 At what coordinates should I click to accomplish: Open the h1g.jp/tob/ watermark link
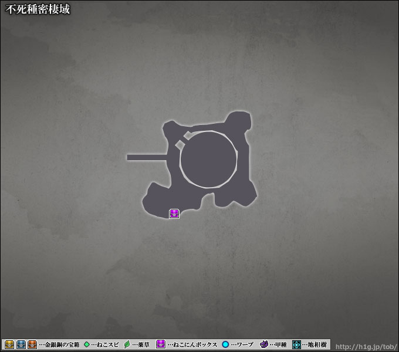pos(366,345)
